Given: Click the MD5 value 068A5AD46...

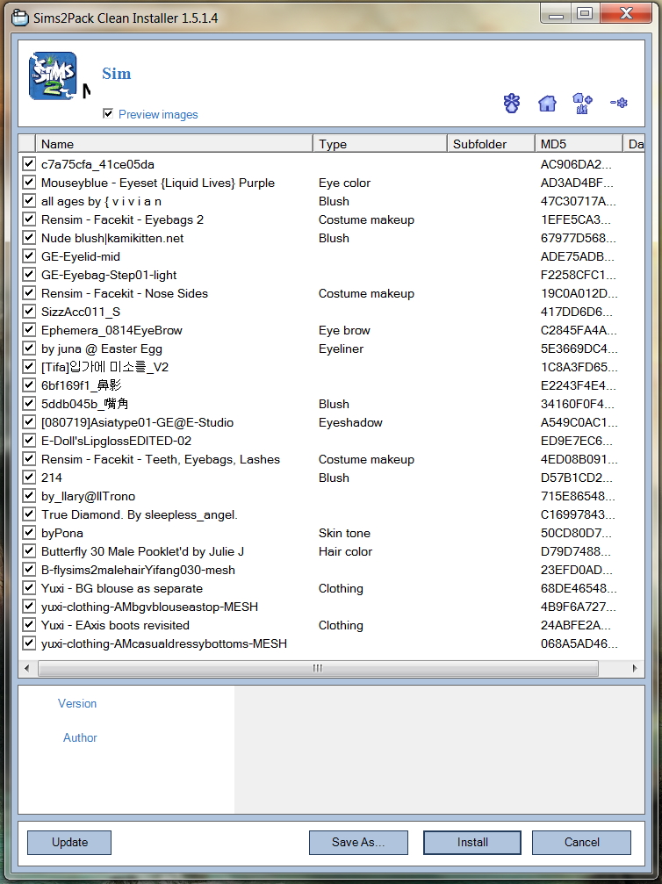Looking at the screenshot, I should [579, 643].
